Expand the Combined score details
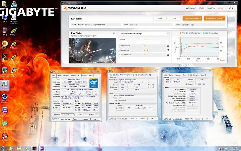Screen dimensions: 241x151 (168, 55)
